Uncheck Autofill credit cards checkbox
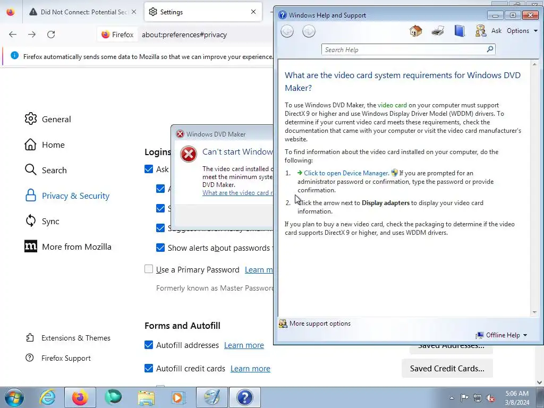Image resolution: width=544 pixels, height=408 pixels. [149, 368]
